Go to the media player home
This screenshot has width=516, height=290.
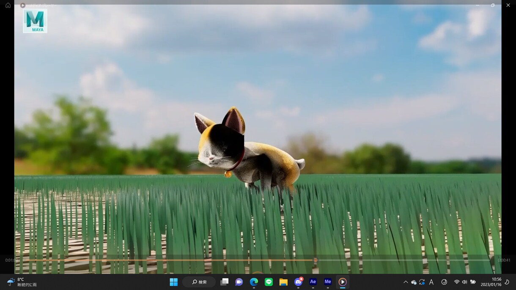[x=8, y=5]
